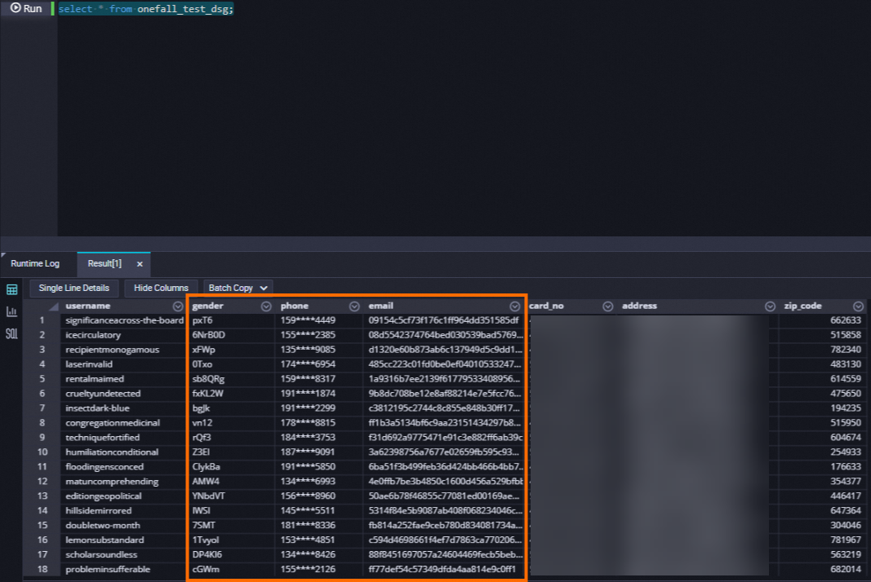Select the zip_code column header
The width and height of the screenshot is (871, 582).
802,306
